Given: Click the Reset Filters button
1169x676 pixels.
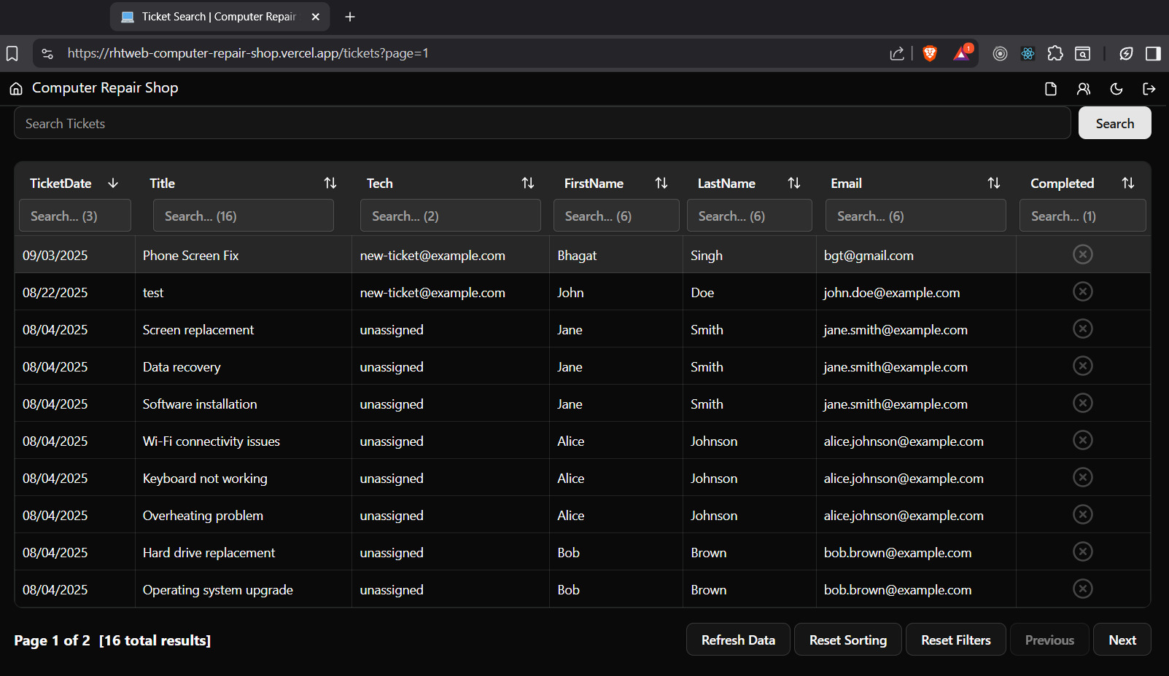Looking at the screenshot, I should click(956, 640).
